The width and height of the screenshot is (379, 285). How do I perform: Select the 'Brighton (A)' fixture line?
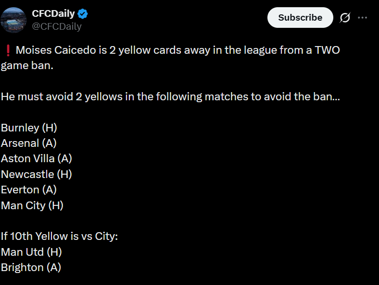point(31,267)
